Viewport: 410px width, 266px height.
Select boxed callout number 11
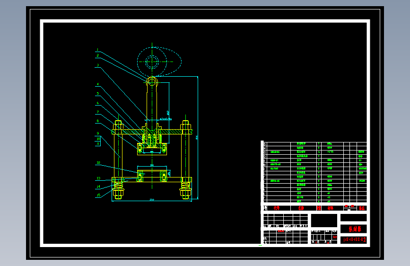[98, 144]
